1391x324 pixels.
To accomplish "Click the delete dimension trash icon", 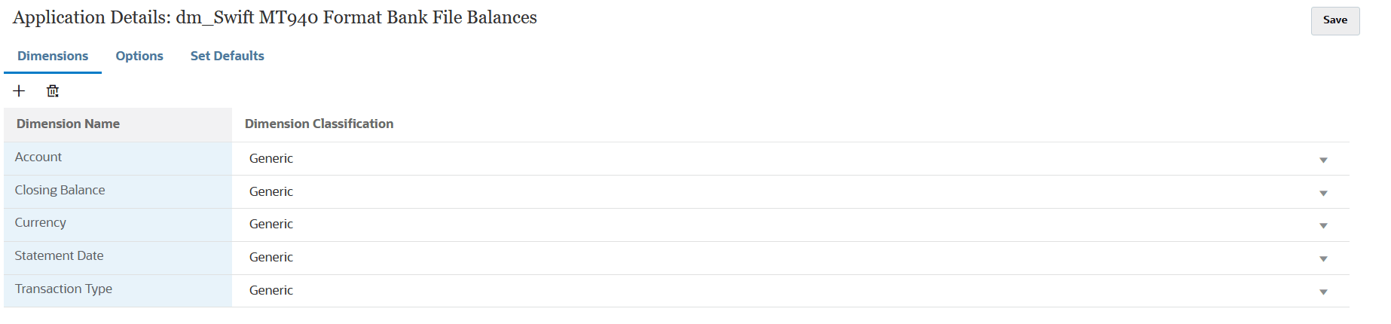I will [53, 91].
